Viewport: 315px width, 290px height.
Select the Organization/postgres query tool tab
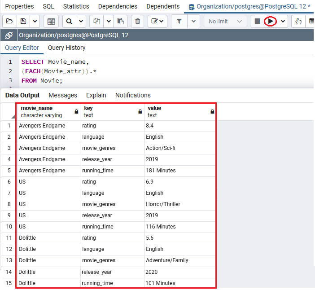(x=249, y=6)
